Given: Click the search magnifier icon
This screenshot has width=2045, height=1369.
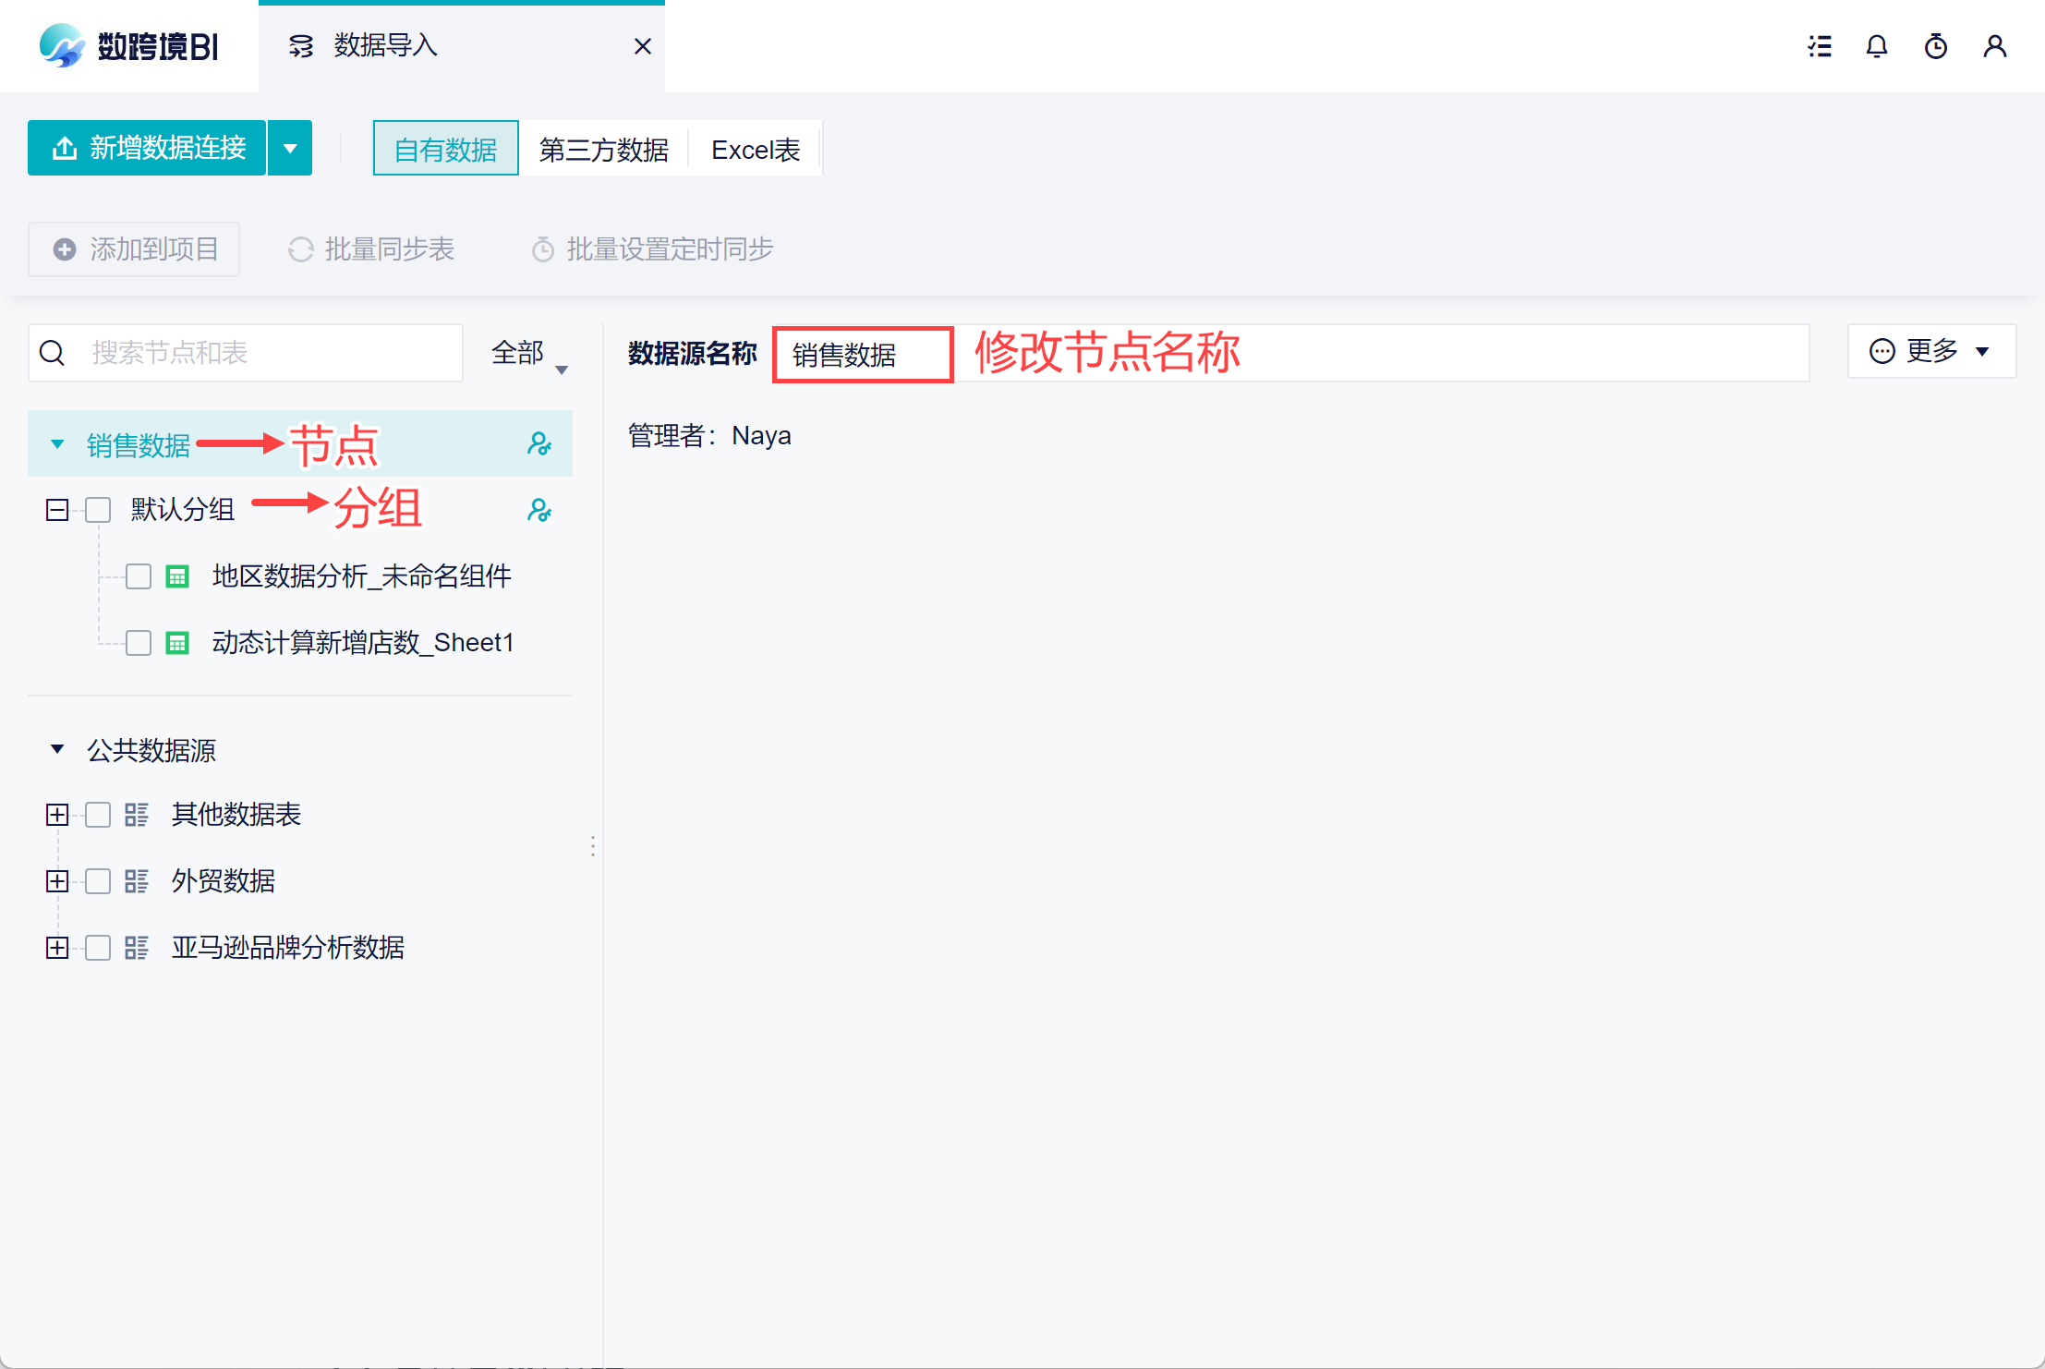Looking at the screenshot, I should click(x=53, y=353).
